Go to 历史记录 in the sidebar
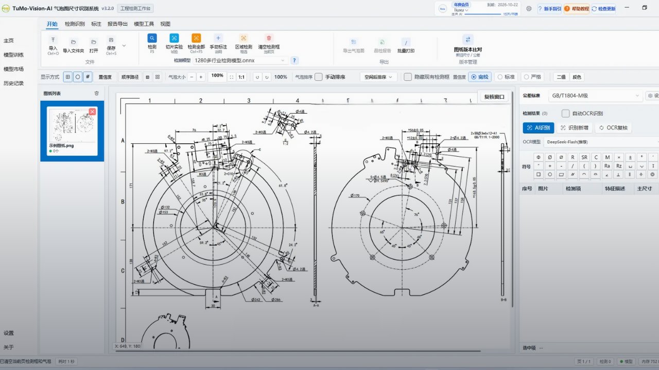The height and width of the screenshot is (370, 659). [x=13, y=83]
